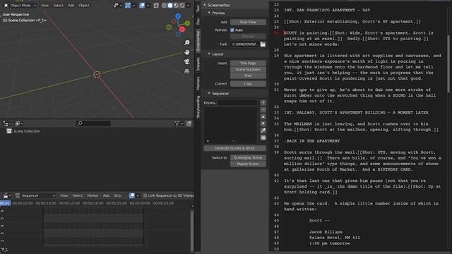Screen dimensions: 452x254
Task: Remove keyword with minus icon
Action: pyautogui.click(x=263, y=110)
